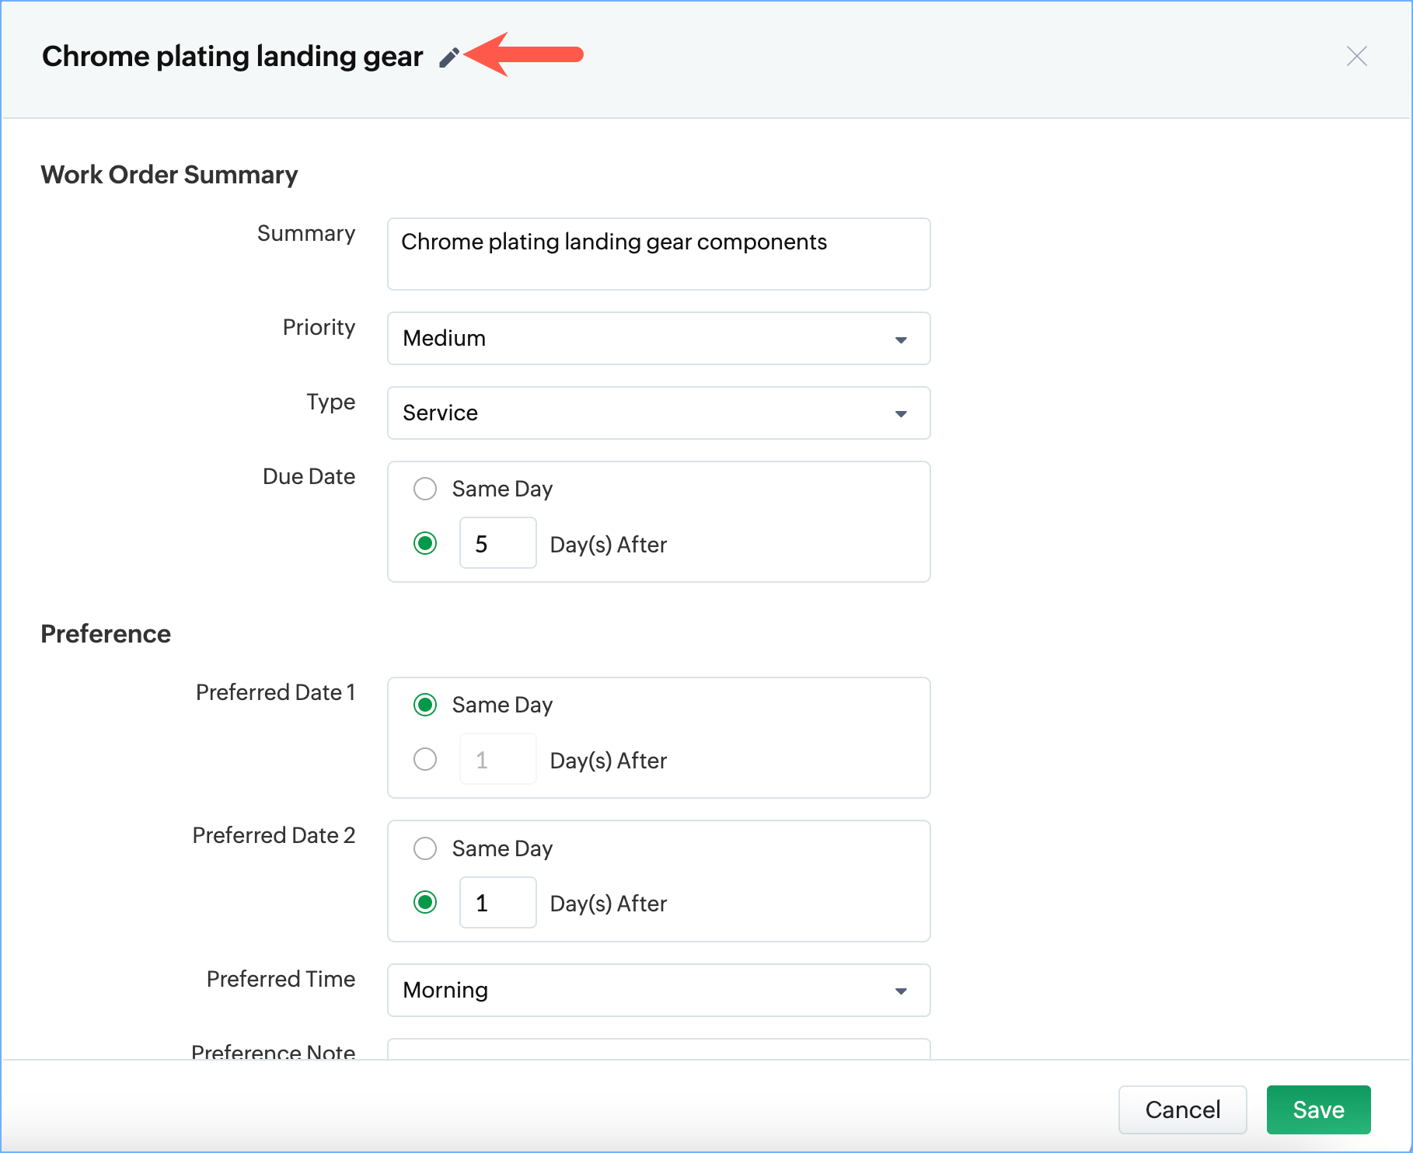The image size is (1413, 1153).
Task: Choose Same Day for Preferred Date 1
Action: pyautogui.click(x=425, y=705)
